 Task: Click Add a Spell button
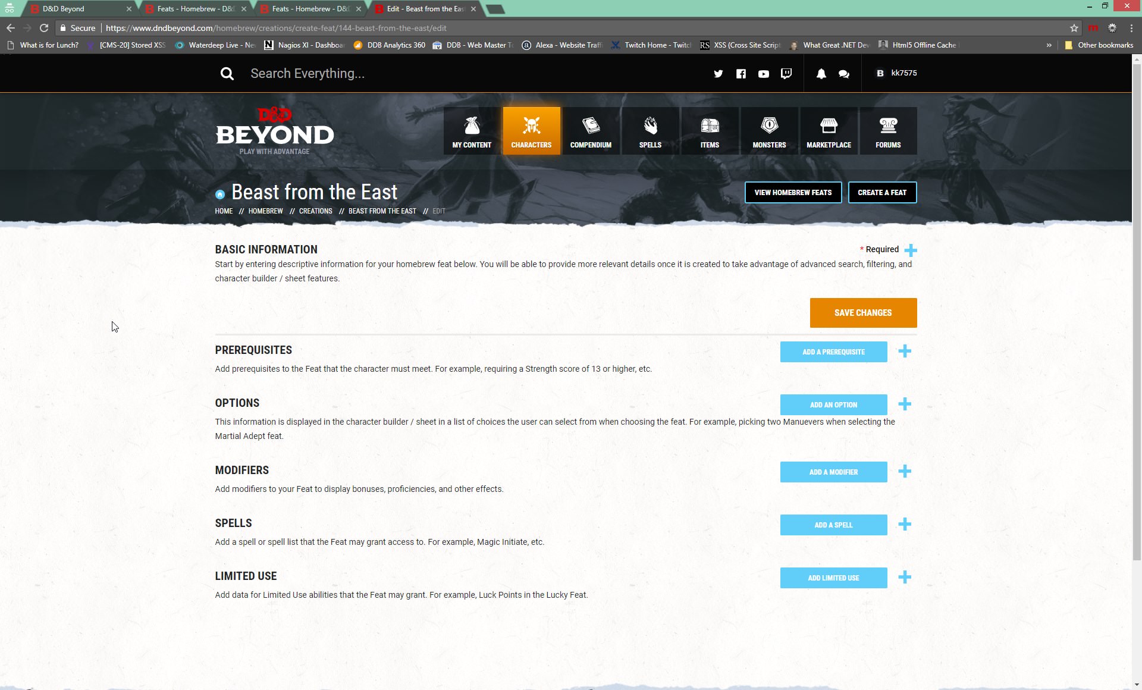coord(833,525)
